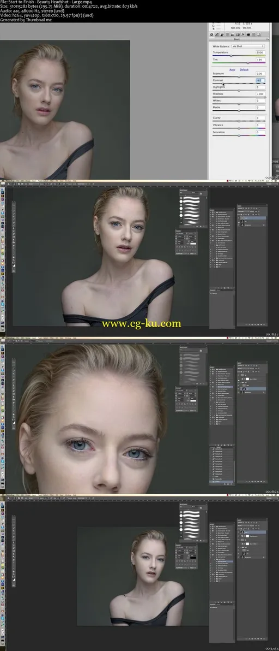The image size is (279, 651).
Task: Click the Temperature value field showing 5500
Action: (260, 52)
